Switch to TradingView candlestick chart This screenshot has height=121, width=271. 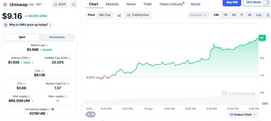pos(138,15)
